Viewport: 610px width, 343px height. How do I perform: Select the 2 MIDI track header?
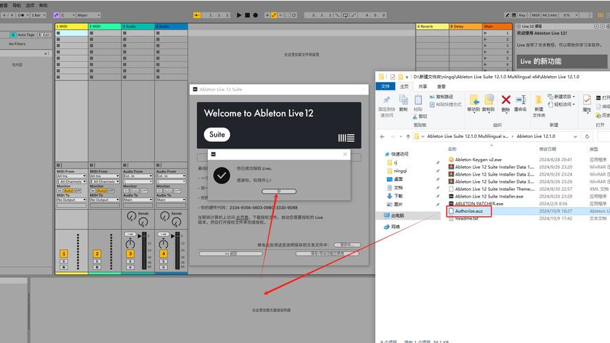coord(105,27)
